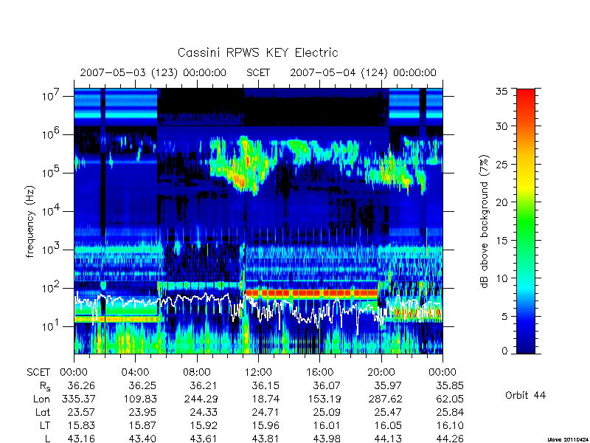Click the LT value "16.10"
The width and height of the screenshot is (590, 443).
[450, 426]
